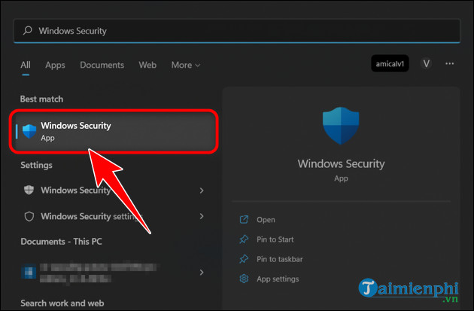Screen dimensions: 474x311
Task: Click Open in the preview pane
Action: tap(266, 220)
